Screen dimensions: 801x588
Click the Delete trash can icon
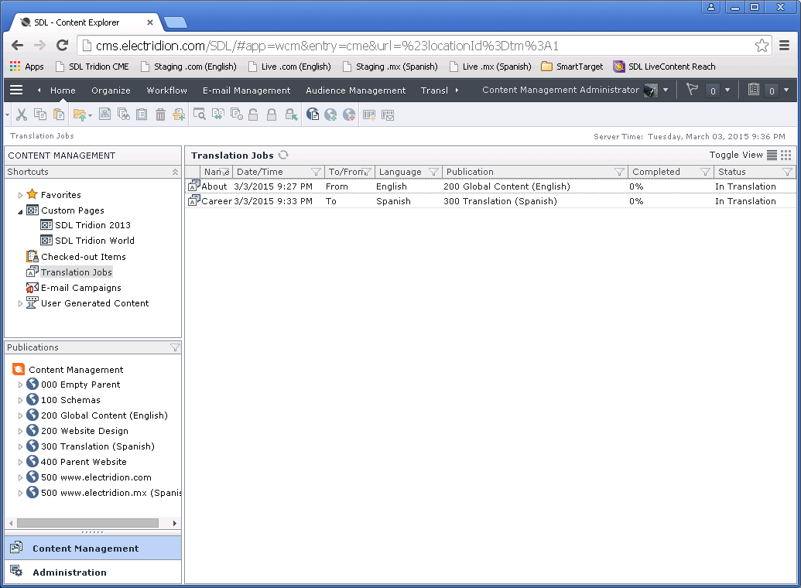click(x=160, y=115)
